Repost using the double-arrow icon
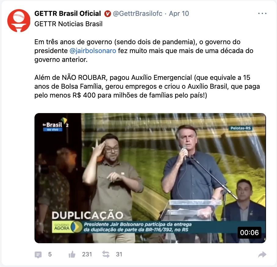 tap(106, 254)
